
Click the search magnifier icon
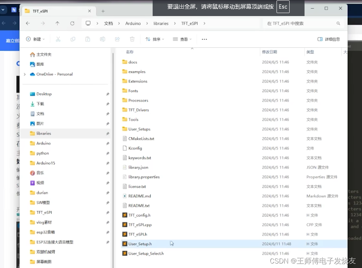click(x=338, y=23)
